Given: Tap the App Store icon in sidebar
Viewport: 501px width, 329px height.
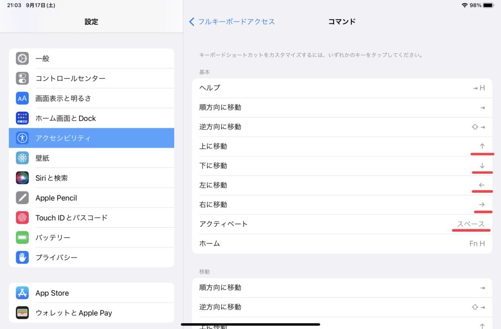Looking at the screenshot, I should [x=23, y=293].
